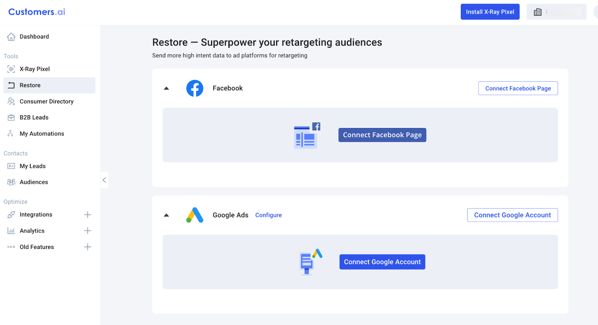Click Configure link beside Google Ads
Screen dimensions: 598x325
(268, 215)
